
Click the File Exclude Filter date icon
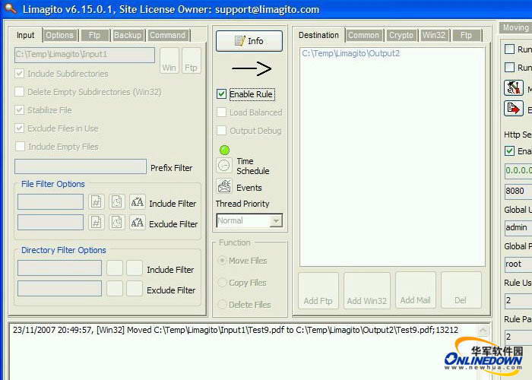point(117,223)
